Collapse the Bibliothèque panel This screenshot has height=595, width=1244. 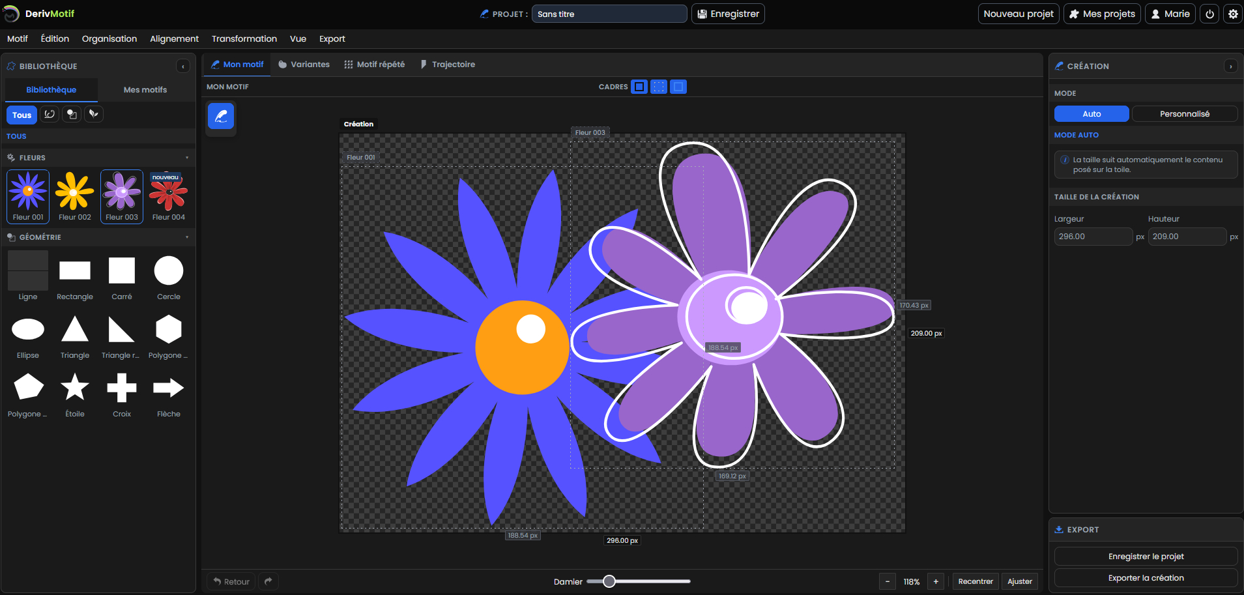[x=183, y=66]
